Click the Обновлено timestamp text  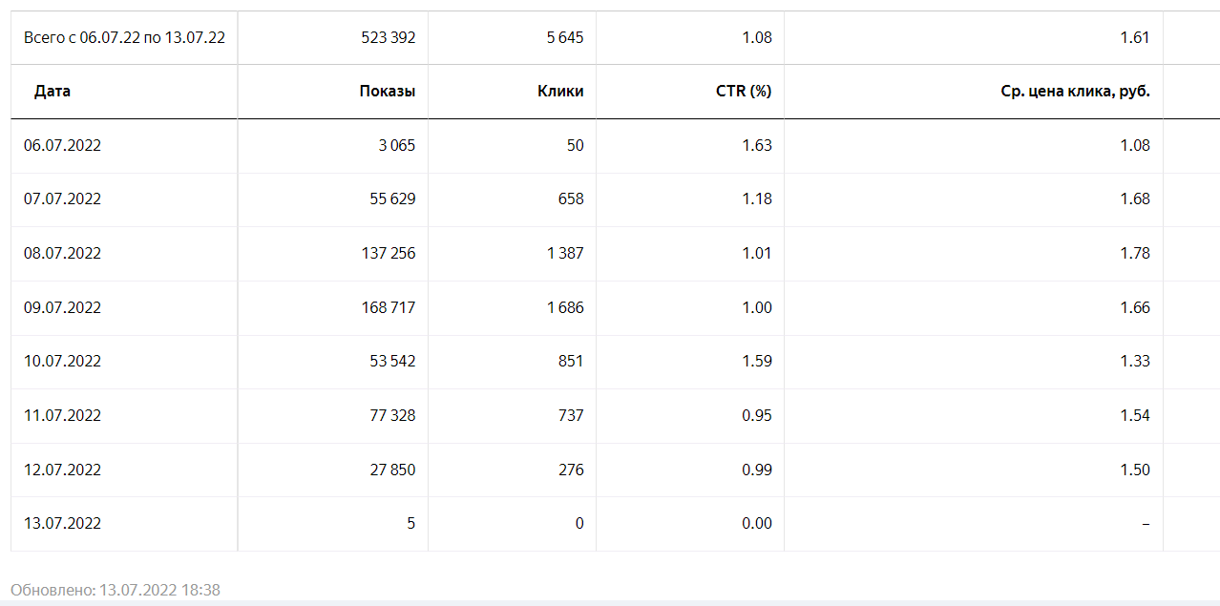pos(116,591)
